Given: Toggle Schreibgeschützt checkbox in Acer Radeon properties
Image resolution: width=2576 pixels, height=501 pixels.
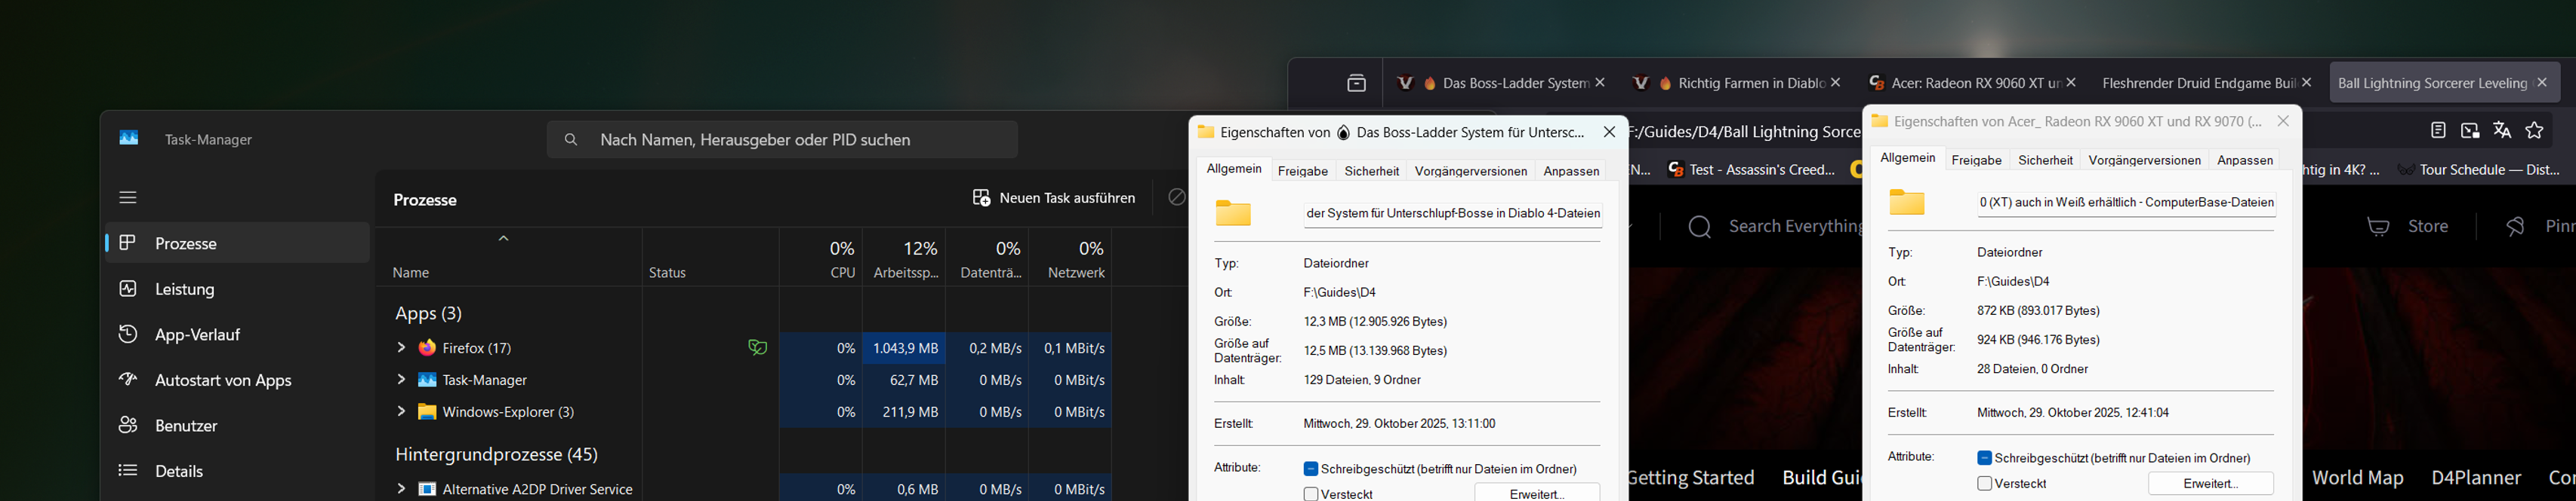Looking at the screenshot, I should [x=1984, y=458].
